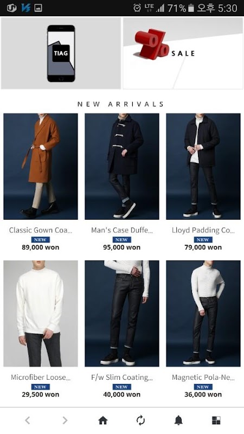Refresh the page with the reload icon
The image size is (244, 434).
(x=140, y=420)
